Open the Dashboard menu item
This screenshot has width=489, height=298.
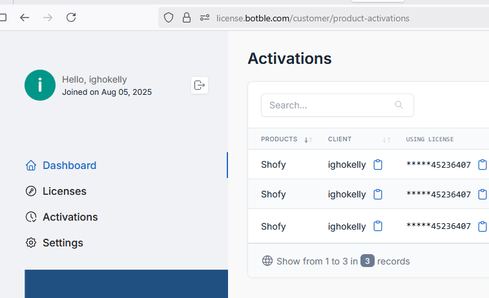click(69, 165)
